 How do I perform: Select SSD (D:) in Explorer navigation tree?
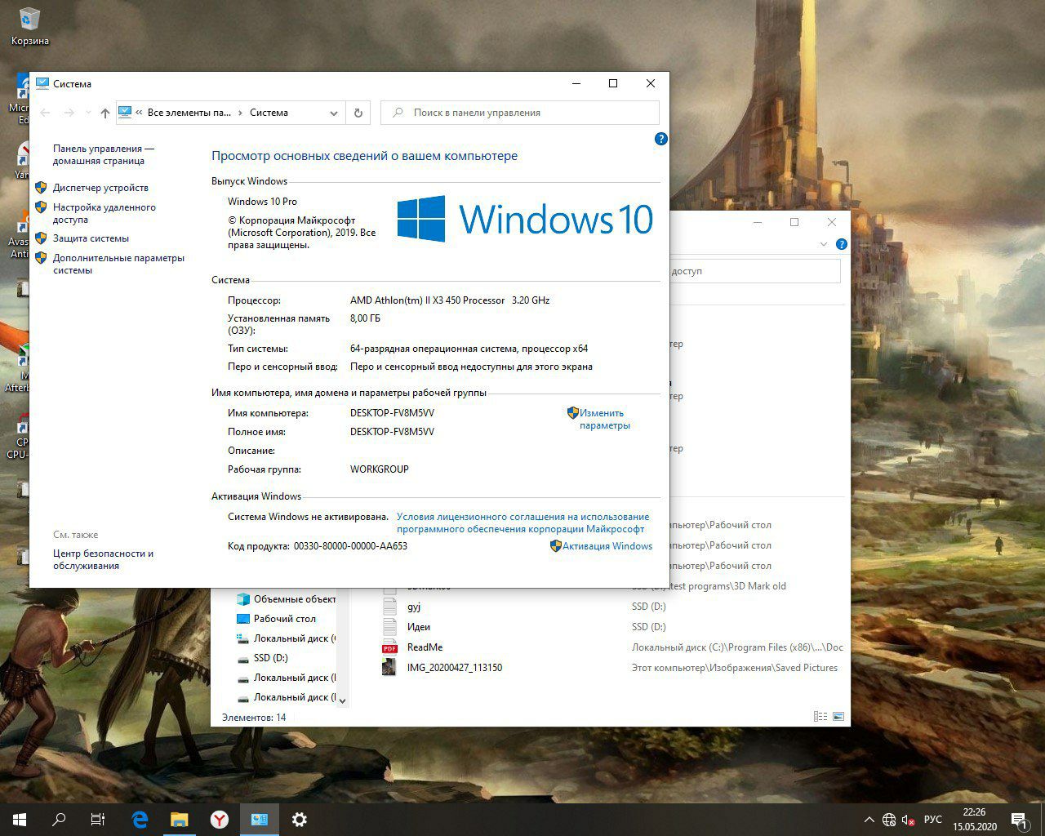coord(262,658)
